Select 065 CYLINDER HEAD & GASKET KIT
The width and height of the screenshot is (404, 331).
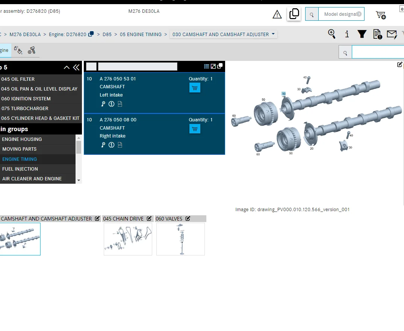(x=40, y=118)
